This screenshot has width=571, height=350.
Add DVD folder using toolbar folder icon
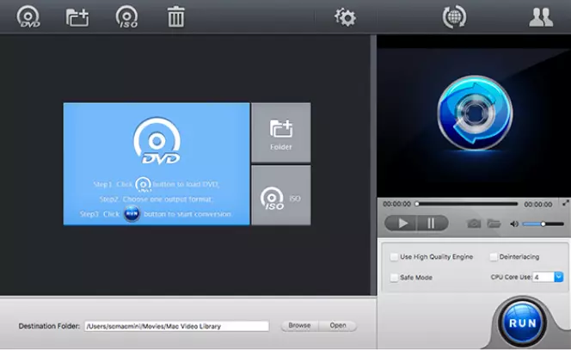point(77,17)
